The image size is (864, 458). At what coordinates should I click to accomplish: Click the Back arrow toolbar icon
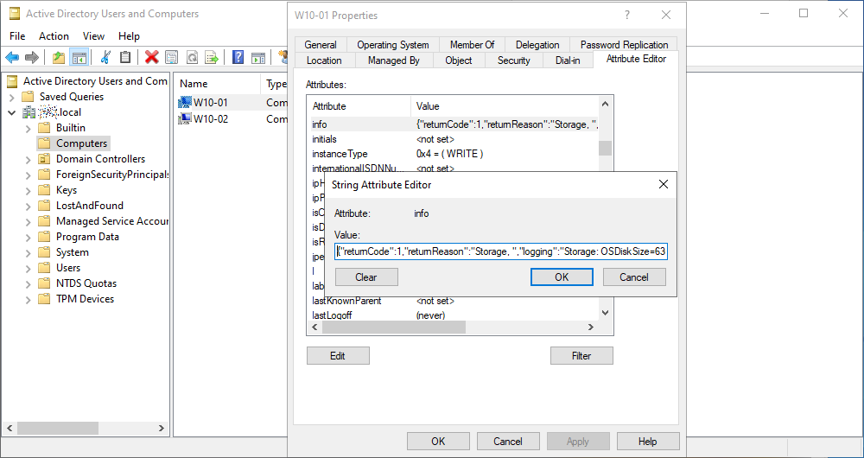point(12,57)
